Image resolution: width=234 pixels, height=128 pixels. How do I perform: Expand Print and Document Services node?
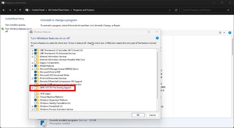(x=32, y=78)
